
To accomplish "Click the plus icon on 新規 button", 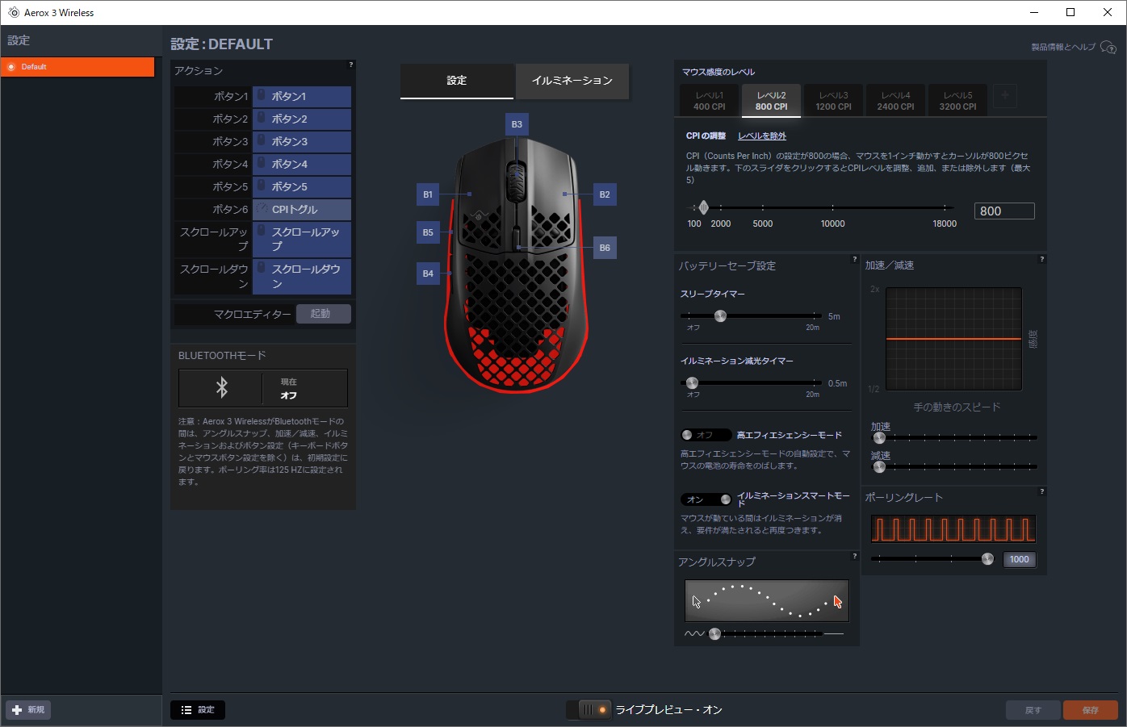I will 17,710.
